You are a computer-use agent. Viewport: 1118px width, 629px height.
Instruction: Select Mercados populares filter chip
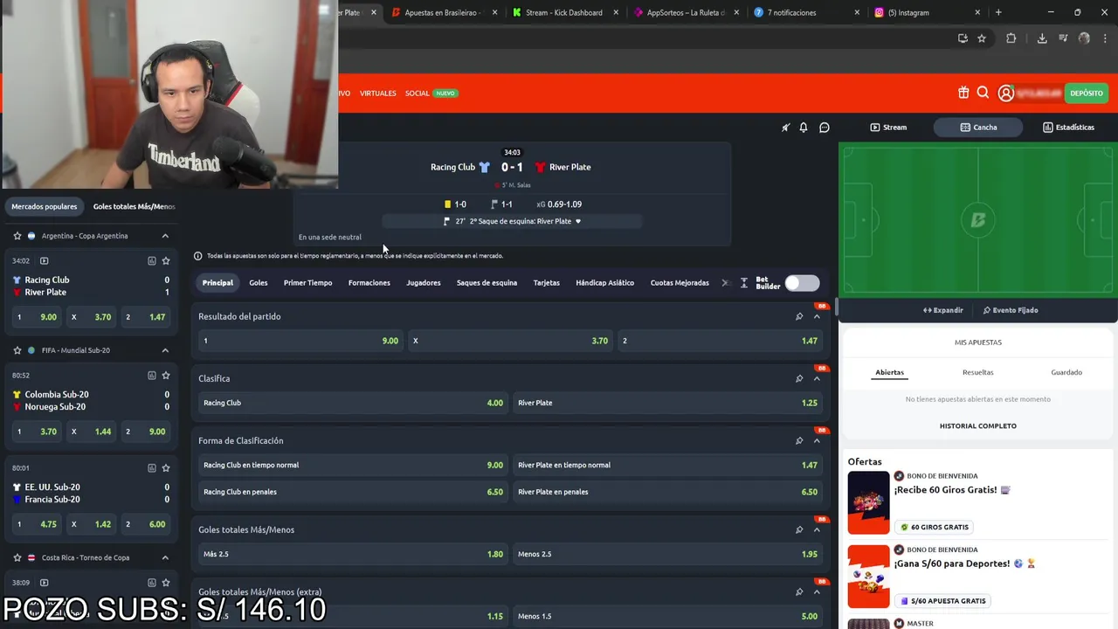[45, 206]
